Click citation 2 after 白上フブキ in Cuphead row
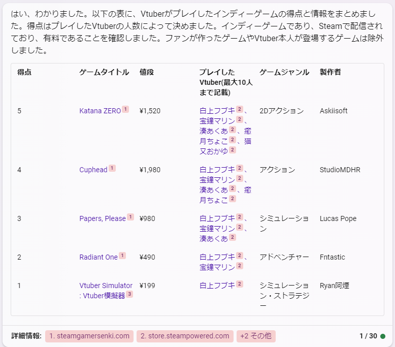Screen dimensions: 395x347 [x=240, y=168]
